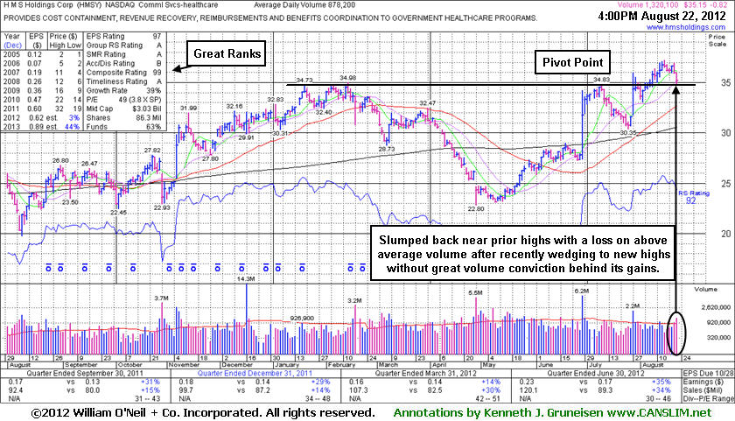Viewport: 735px width, 421px height.
Task: Select the 3.7M volume spike label
Action: click(161, 298)
